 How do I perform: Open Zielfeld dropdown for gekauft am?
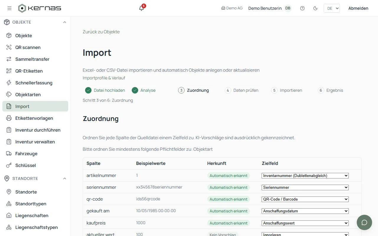point(305,211)
